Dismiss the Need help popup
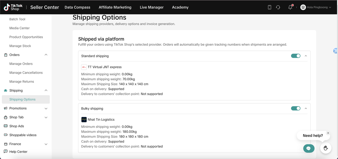The image size is (338, 159). (x=328, y=133)
